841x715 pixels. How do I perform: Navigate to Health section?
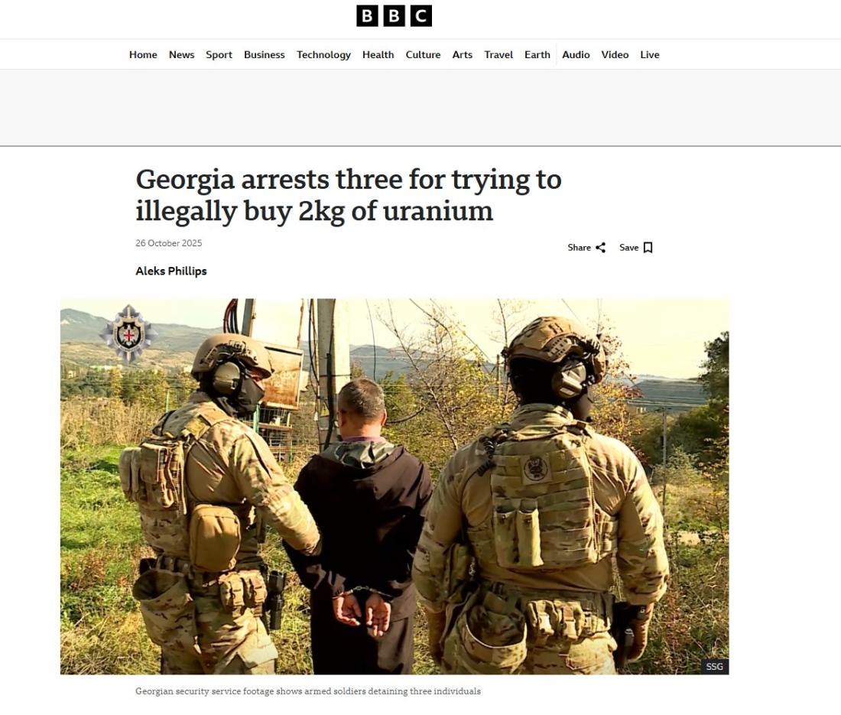378,55
